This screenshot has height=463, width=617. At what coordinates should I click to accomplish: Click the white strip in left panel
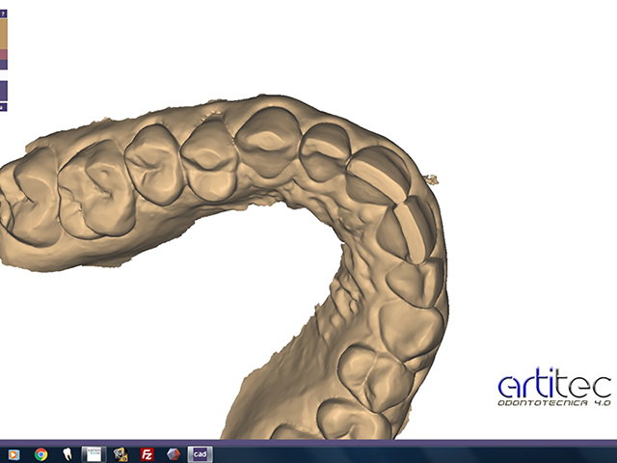click(3, 75)
